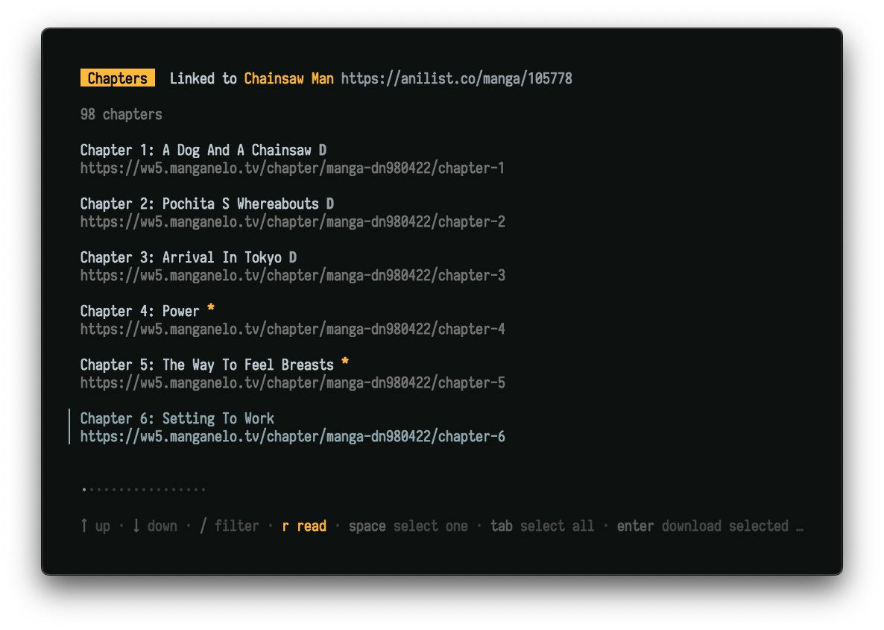Select Chapter 6: Setting To Work
Image resolution: width=884 pixels, height=630 pixels.
pos(177,418)
